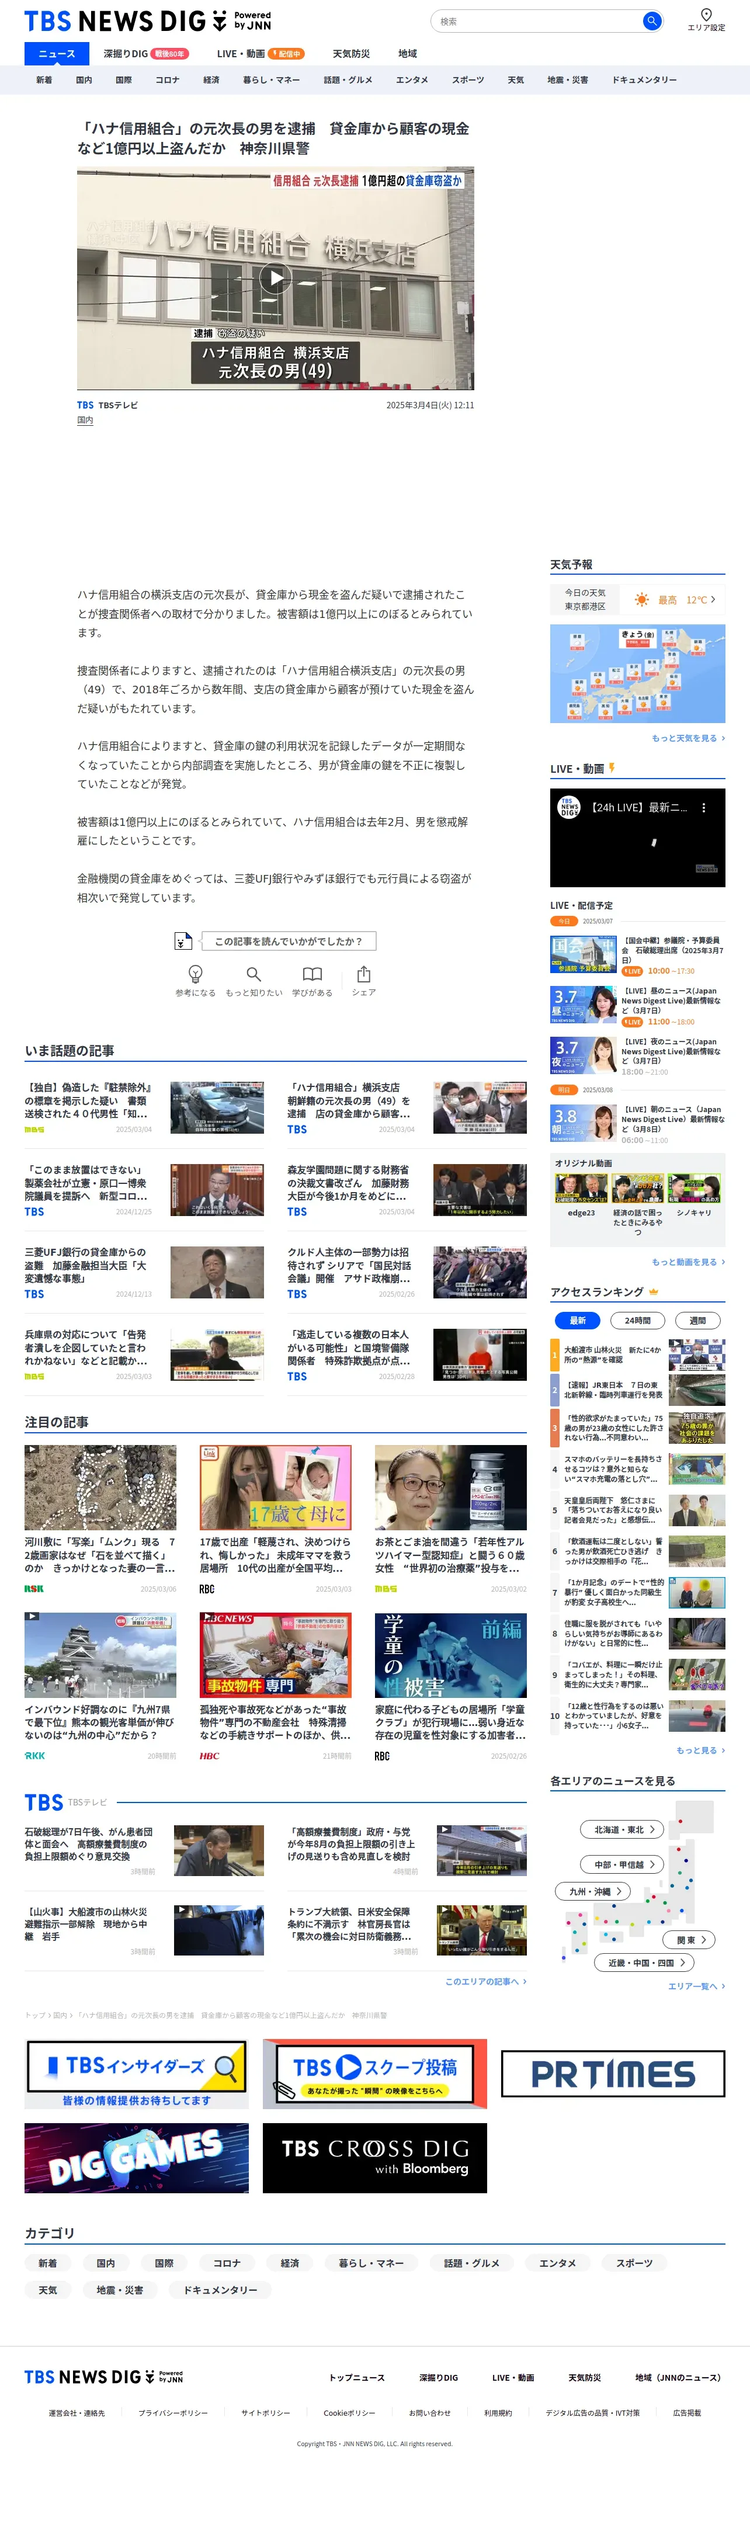Open the edge23 original video thumbnail
750x2525 pixels.
tap(581, 1188)
